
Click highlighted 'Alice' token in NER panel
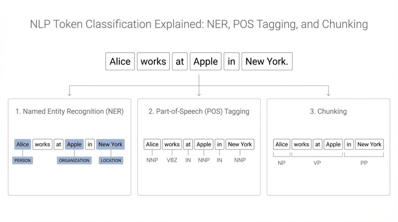(x=23, y=144)
